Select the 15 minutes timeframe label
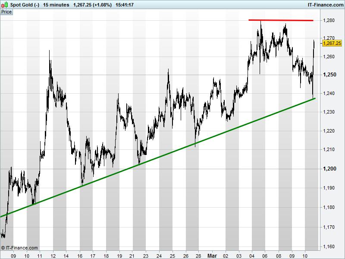 tap(56, 5)
